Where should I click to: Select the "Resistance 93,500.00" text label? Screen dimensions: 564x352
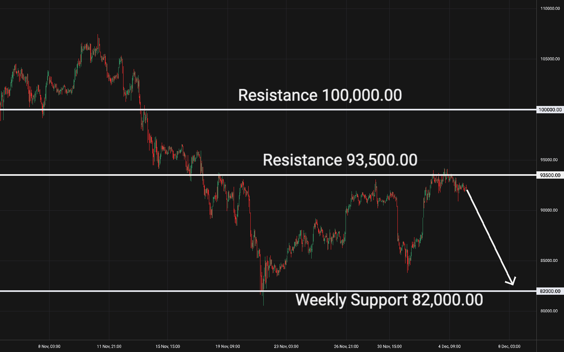340,160
